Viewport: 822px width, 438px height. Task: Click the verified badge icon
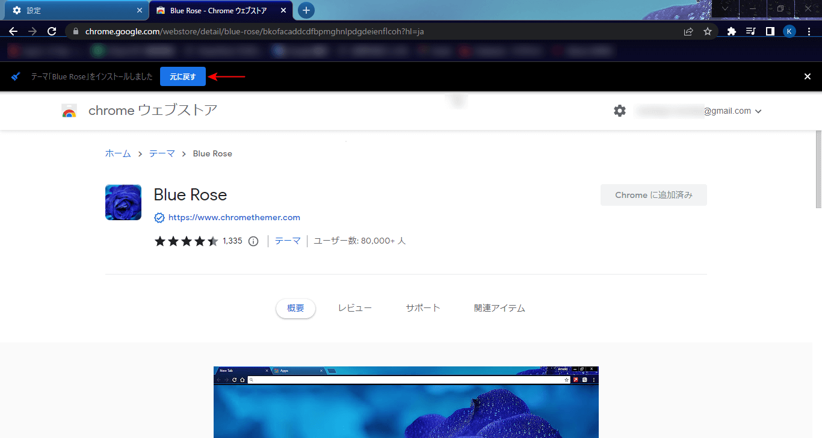tap(159, 218)
